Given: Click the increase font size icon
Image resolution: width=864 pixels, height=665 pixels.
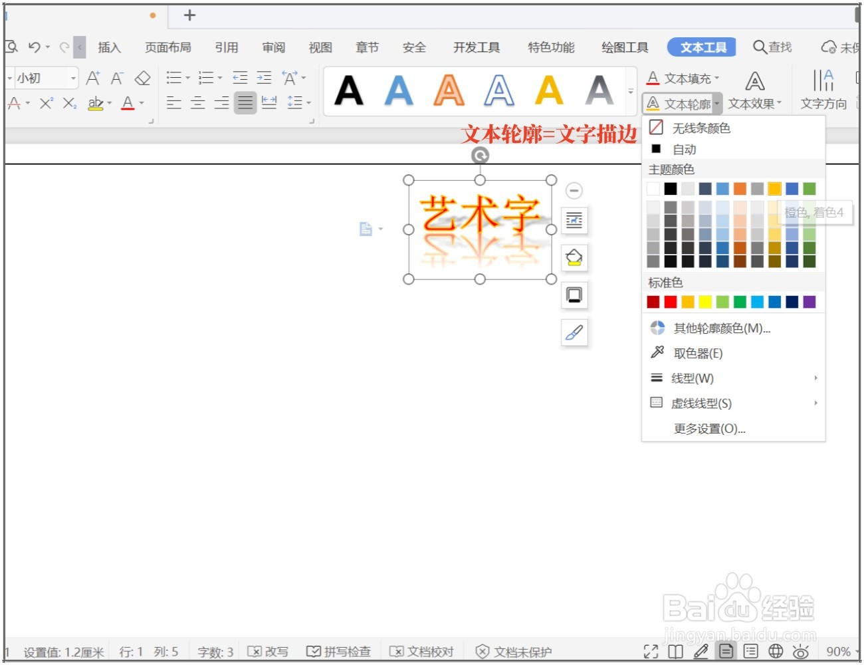Looking at the screenshot, I should pos(93,78).
